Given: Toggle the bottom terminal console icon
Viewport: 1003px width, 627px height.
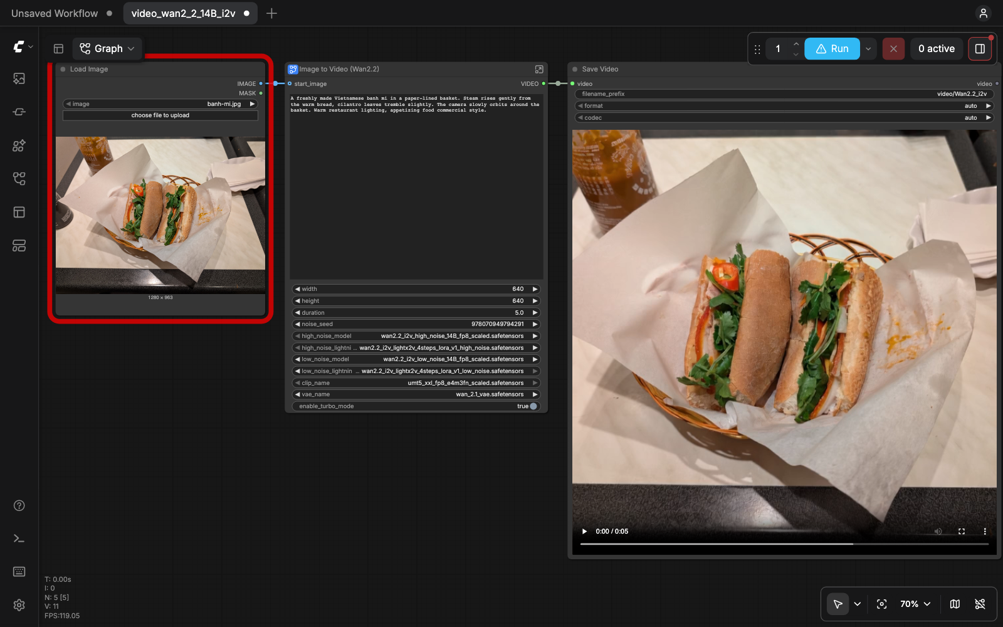Looking at the screenshot, I should click(x=19, y=539).
